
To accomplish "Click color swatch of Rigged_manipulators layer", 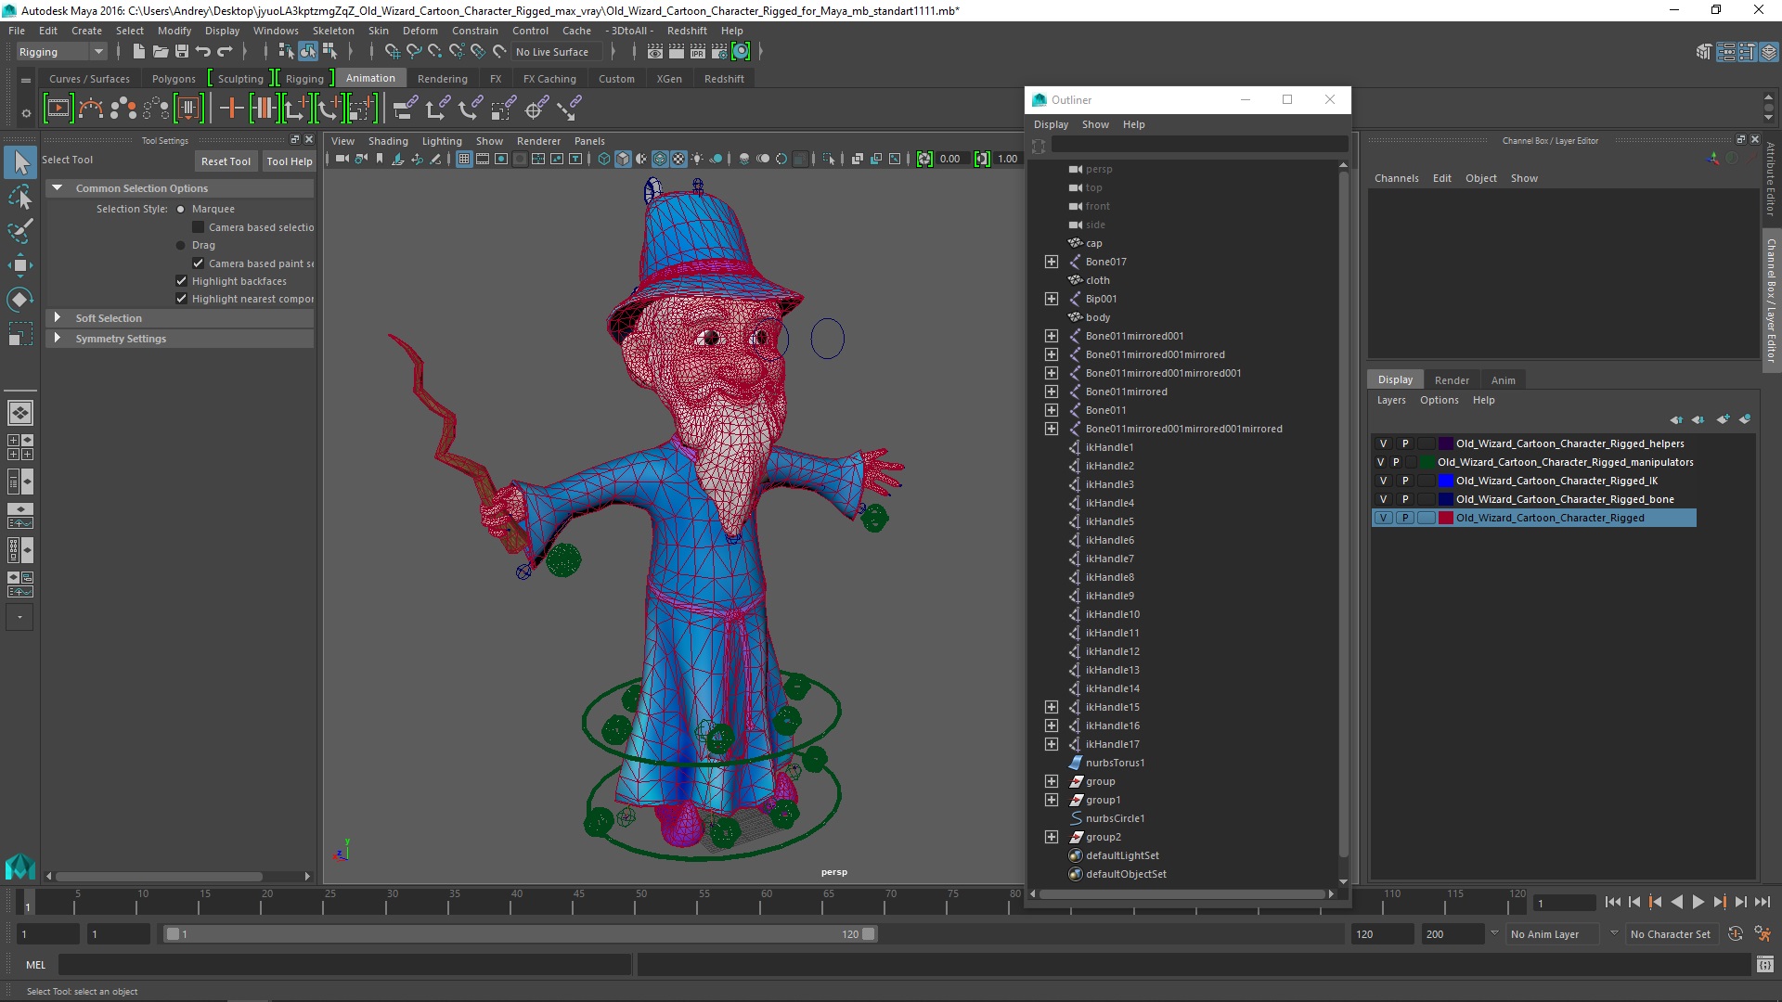I will point(1427,462).
